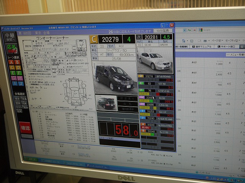The width and height of the screenshot is (245, 183).
Task: Select lane E row with lot 83
Action: coord(156,85)
